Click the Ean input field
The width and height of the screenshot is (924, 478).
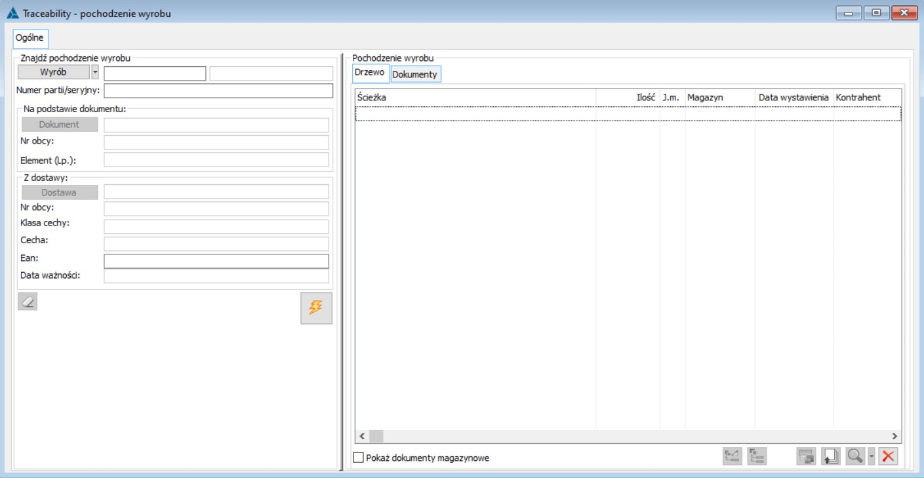(216, 261)
